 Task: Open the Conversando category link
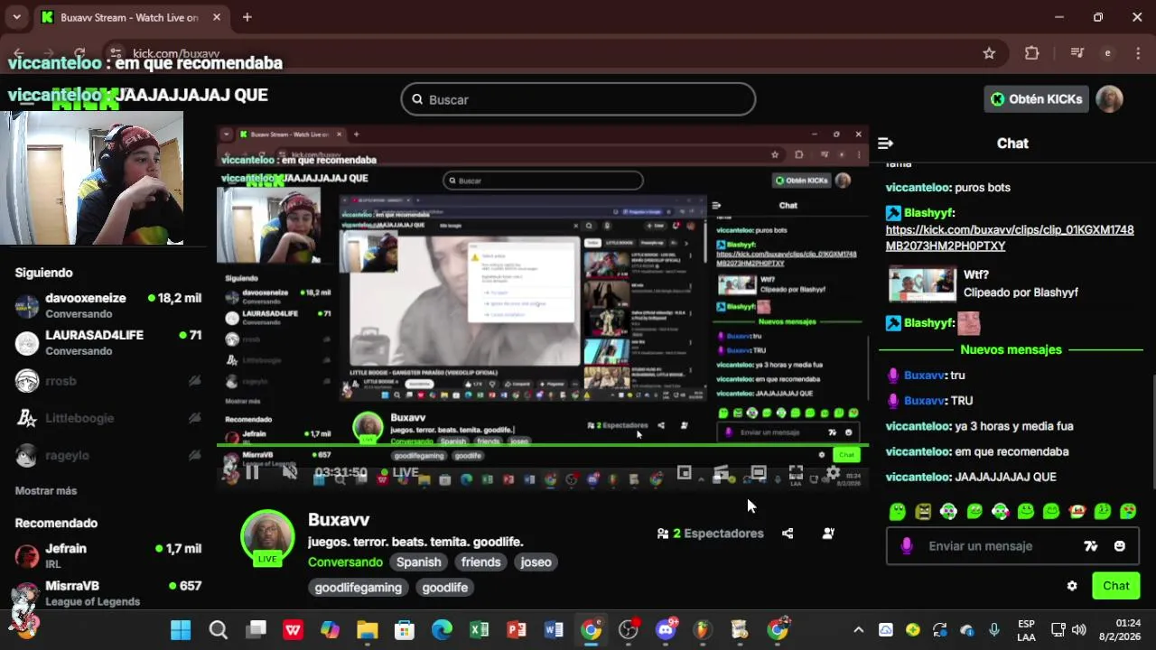point(345,562)
